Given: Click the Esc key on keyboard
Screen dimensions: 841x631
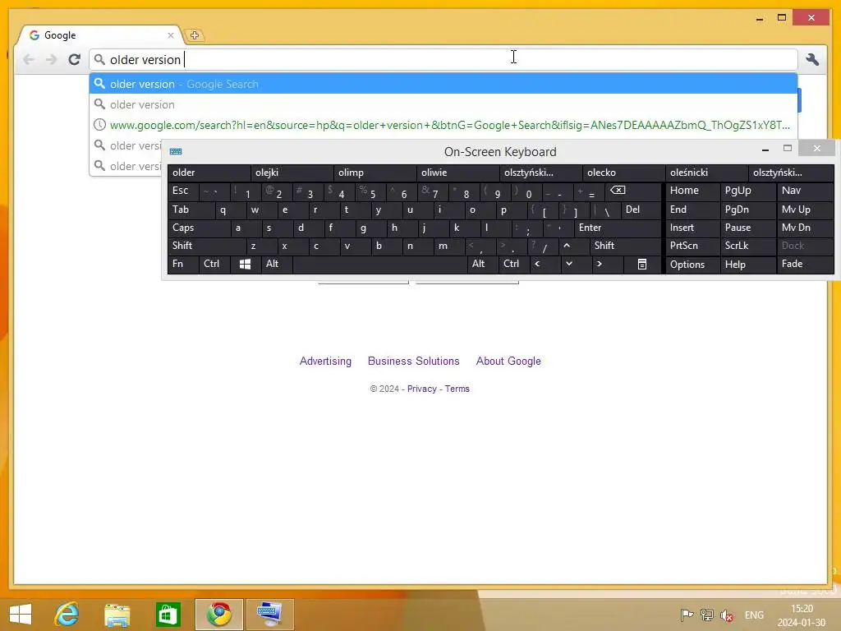Looking at the screenshot, I should pyautogui.click(x=183, y=191).
